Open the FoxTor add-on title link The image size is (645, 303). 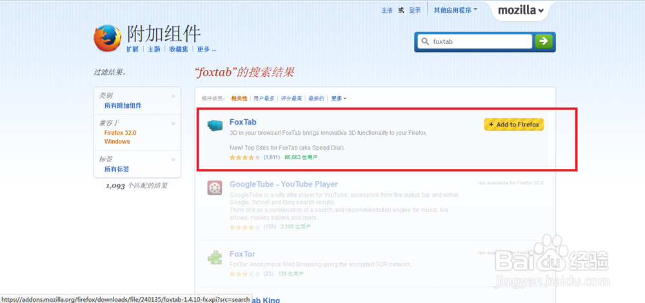pos(243,254)
